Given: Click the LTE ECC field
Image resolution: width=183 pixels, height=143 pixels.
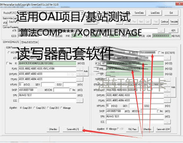Looking at the screenshot, I should point(135,122).
